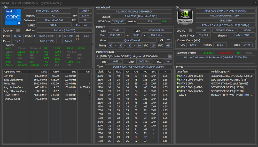Open the CPU #0 selector dropdown

tap(18, 31)
